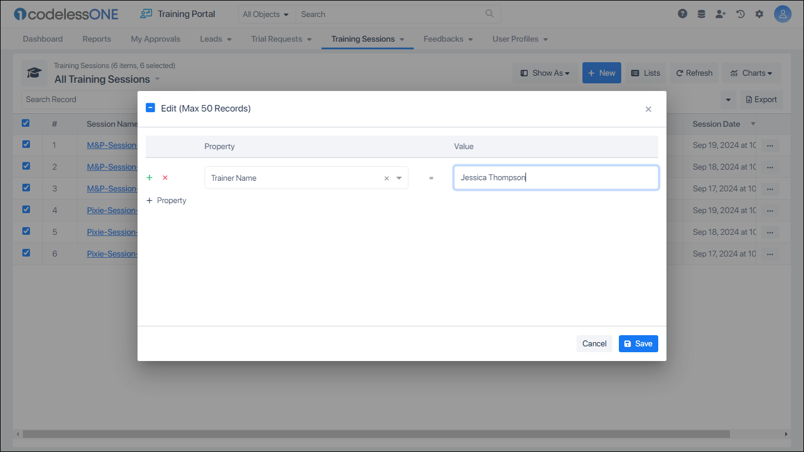Open the help icon in the header
Screen dimensions: 804x452
click(x=682, y=13)
